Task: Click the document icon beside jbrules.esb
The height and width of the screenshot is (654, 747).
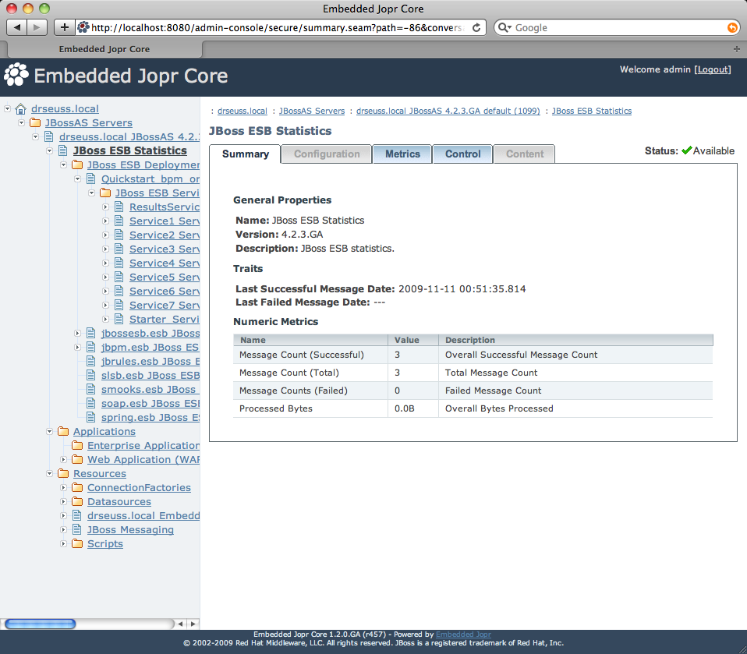Action: (91, 361)
